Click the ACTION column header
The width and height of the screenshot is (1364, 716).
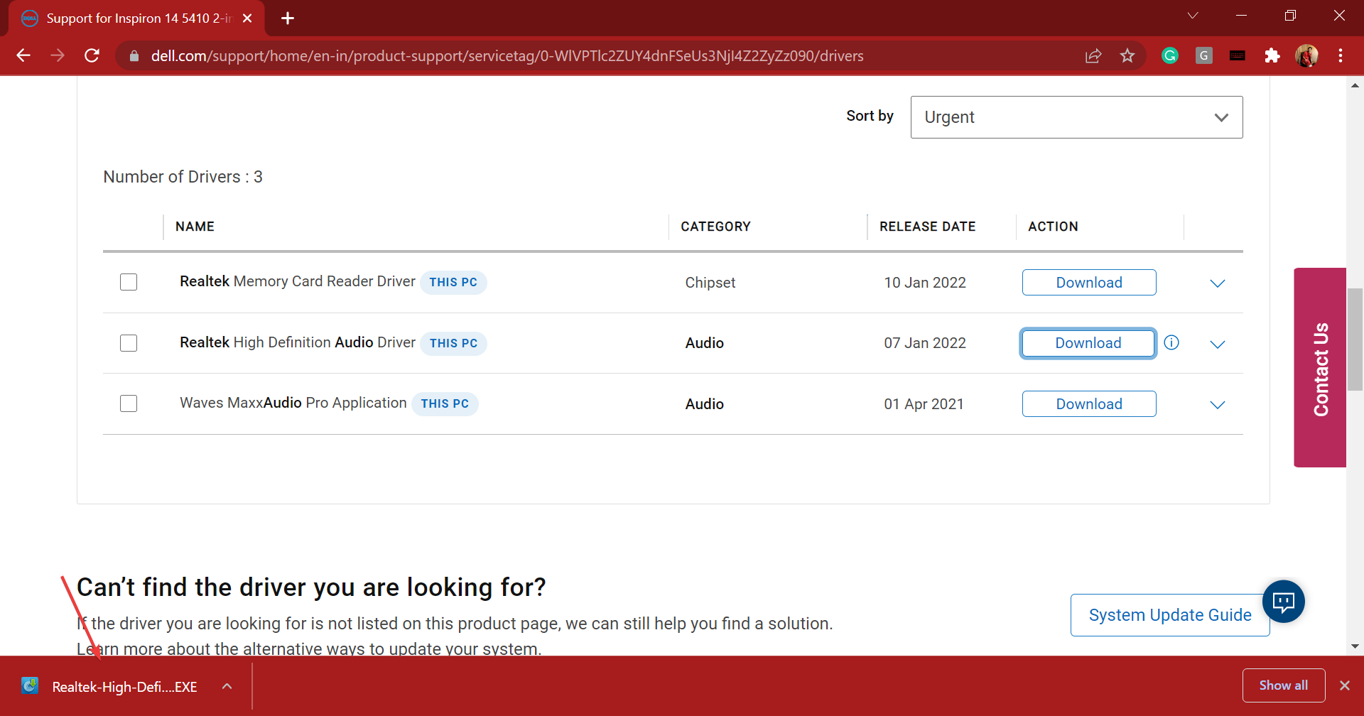(1053, 227)
